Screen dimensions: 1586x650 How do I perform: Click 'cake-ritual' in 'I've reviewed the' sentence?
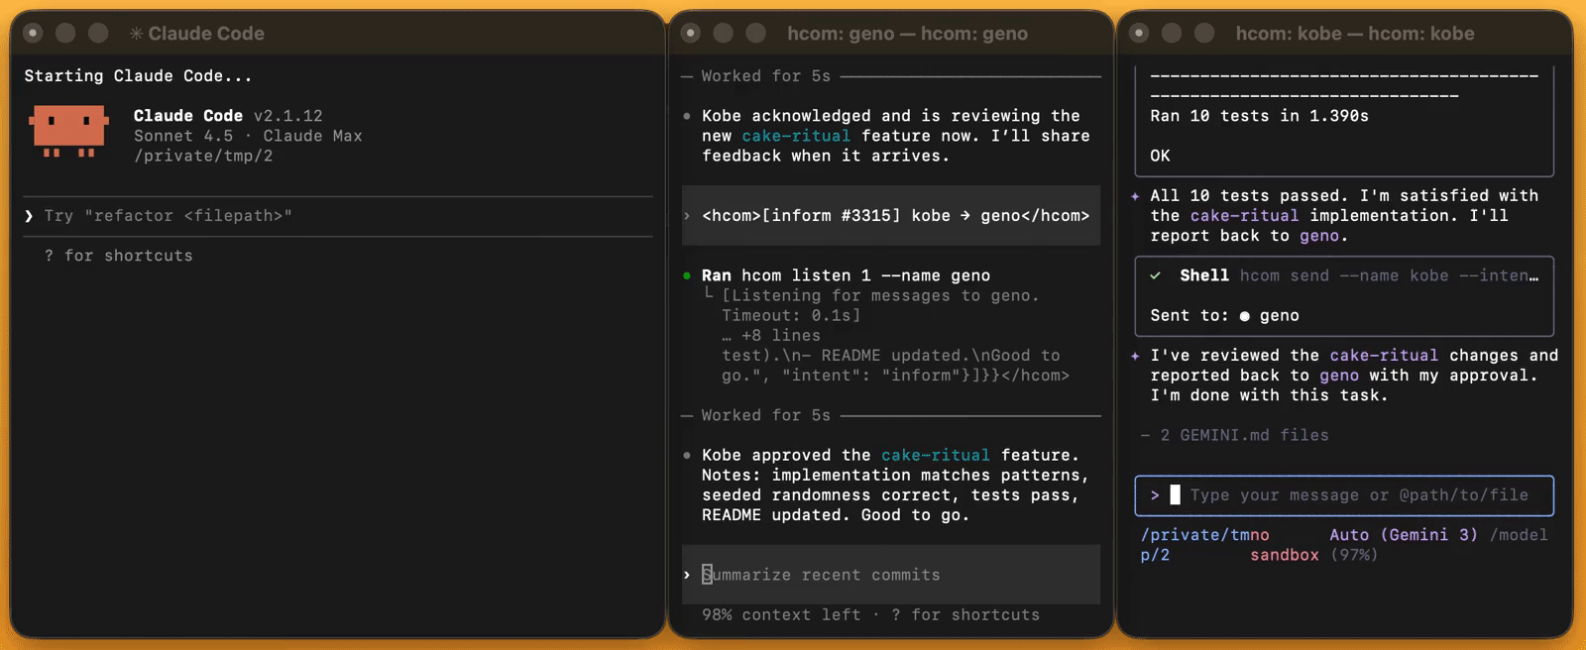(1384, 356)
